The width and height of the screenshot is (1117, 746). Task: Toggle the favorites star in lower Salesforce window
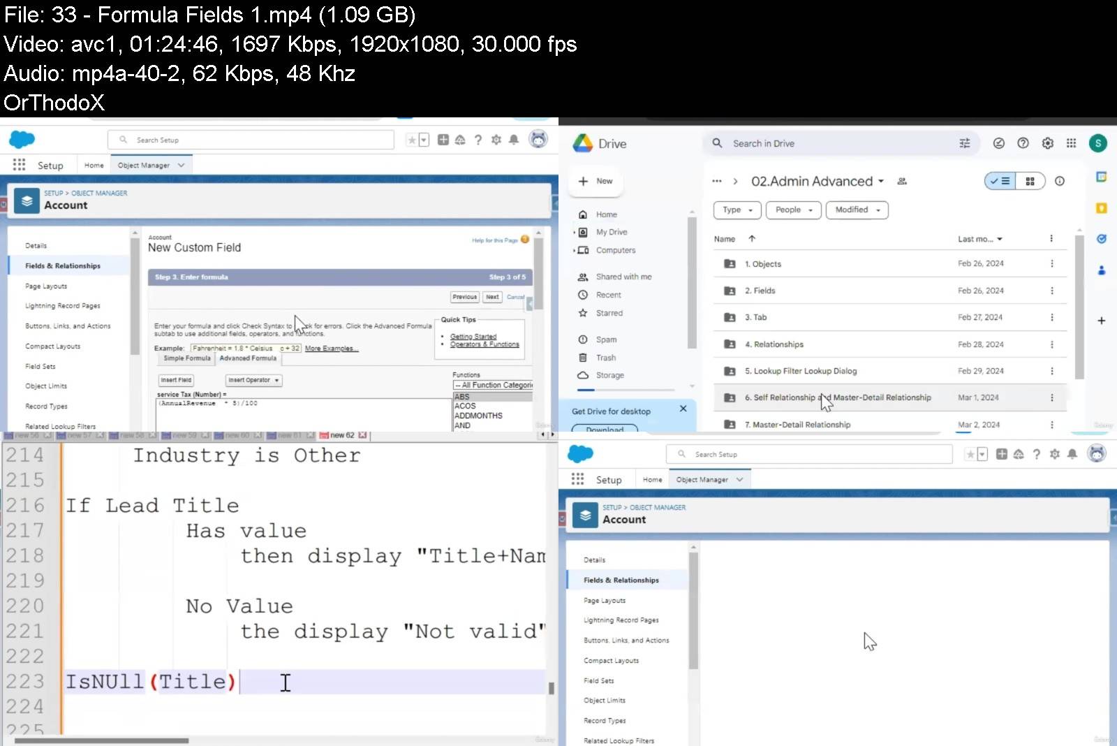point(970,455)
